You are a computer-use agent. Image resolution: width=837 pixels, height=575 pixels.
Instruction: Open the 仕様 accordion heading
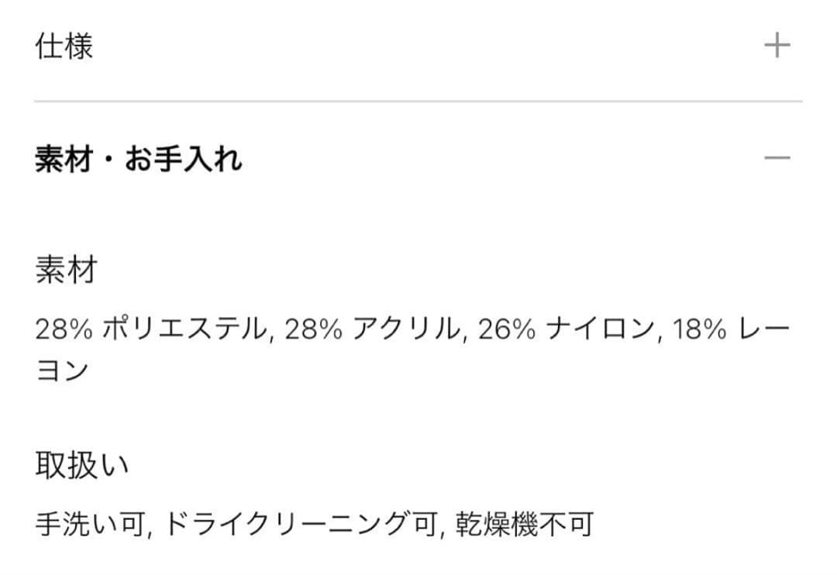[x=64, y=46]
